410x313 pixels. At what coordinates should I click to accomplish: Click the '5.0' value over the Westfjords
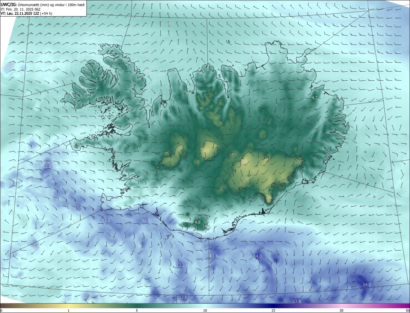[99, 79]
